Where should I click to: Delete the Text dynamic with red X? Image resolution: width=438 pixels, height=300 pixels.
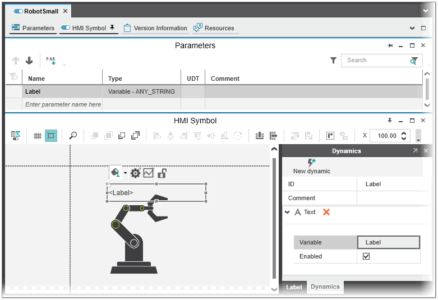326,212
